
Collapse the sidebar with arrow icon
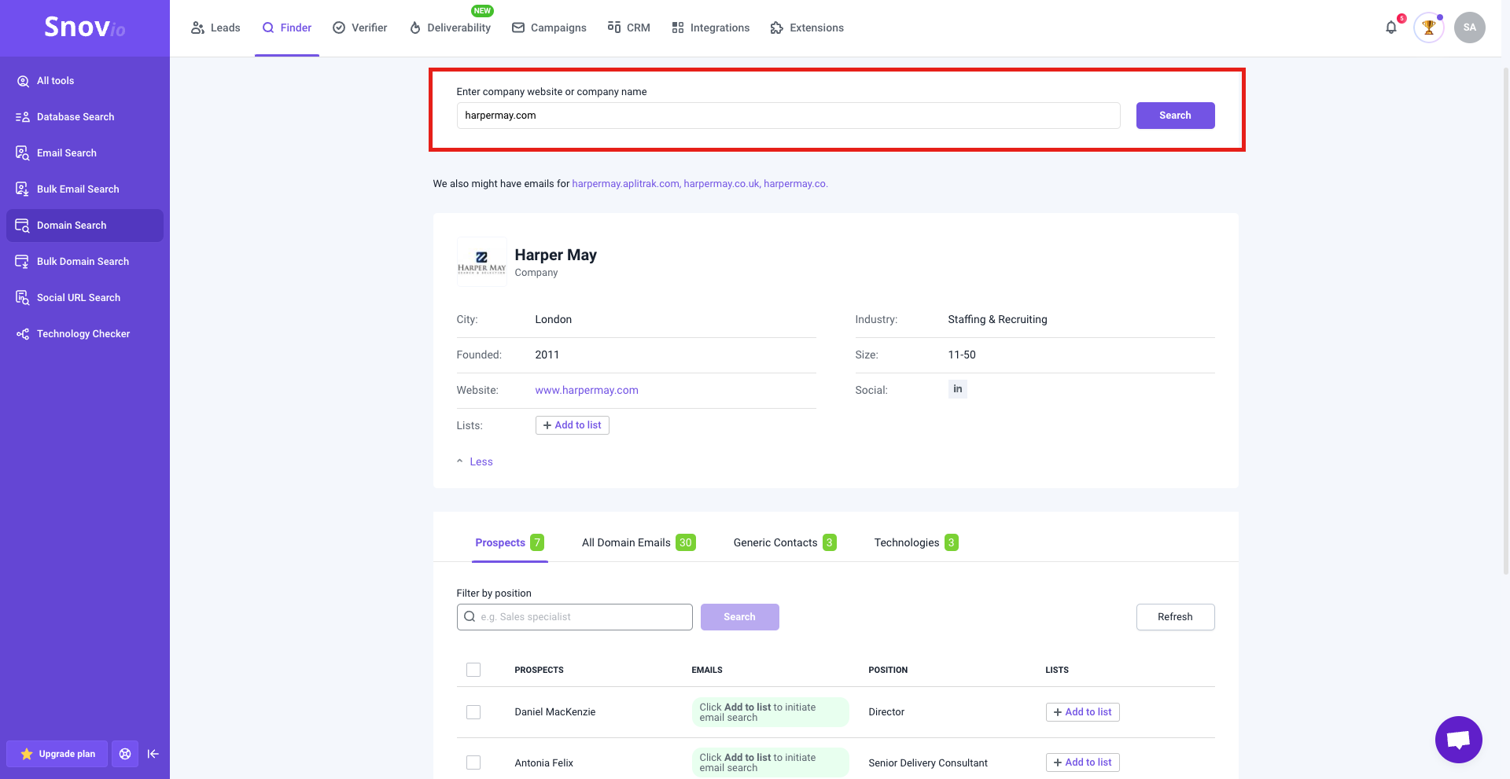pyautogui.click(x=153, y=754)
